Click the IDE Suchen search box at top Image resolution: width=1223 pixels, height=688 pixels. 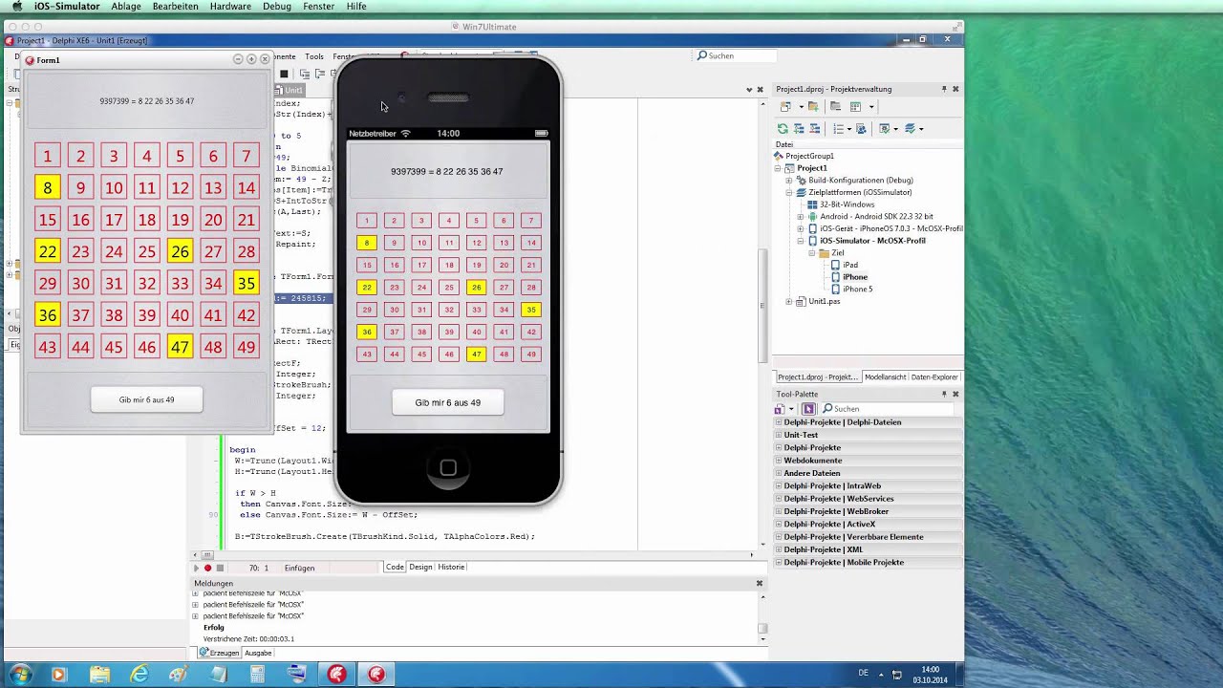click(x=734, y=55)
